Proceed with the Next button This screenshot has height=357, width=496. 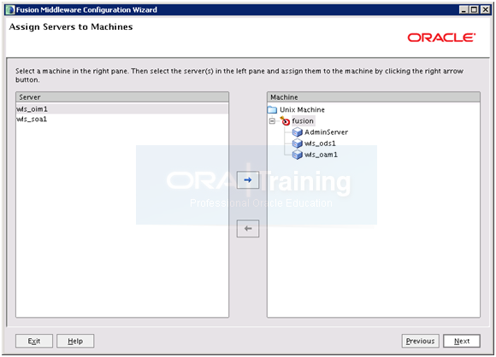pos(462,342)
